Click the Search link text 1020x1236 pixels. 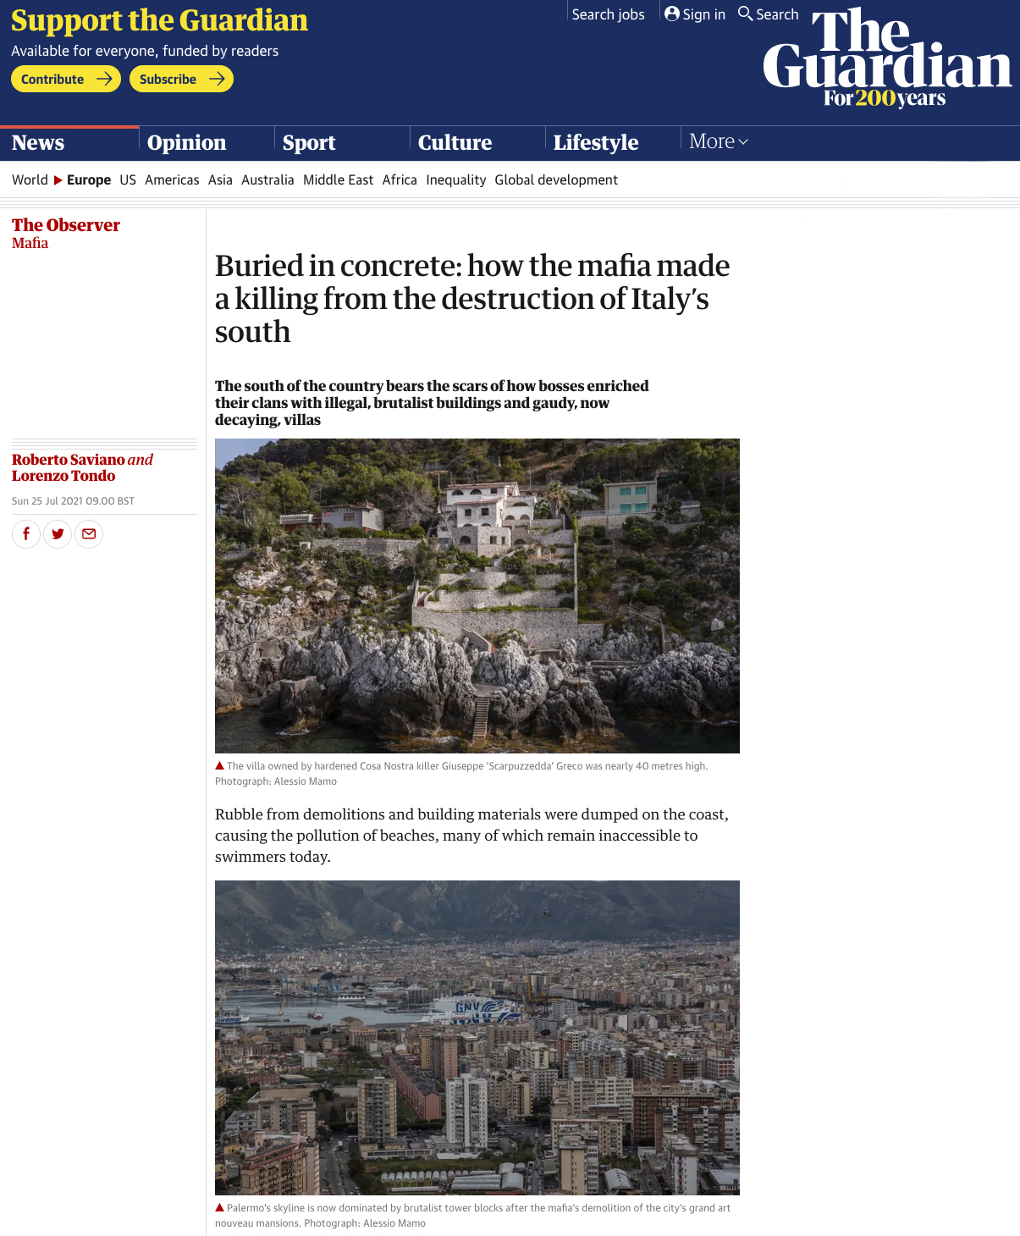pyautogui.click(x=777, y=14)
